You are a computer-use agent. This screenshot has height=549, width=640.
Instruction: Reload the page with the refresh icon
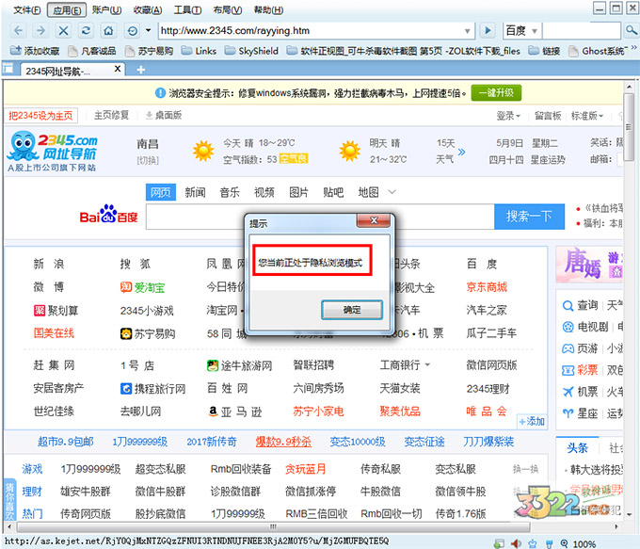pos(86,31)
